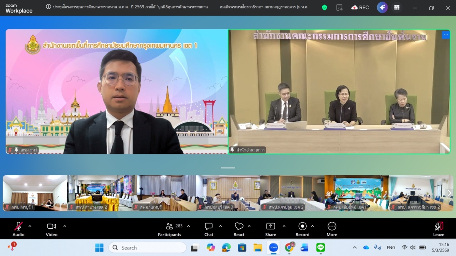Click the REC recording indicator
This screenshot has width=456, height=256.
[x=360, y=8]
